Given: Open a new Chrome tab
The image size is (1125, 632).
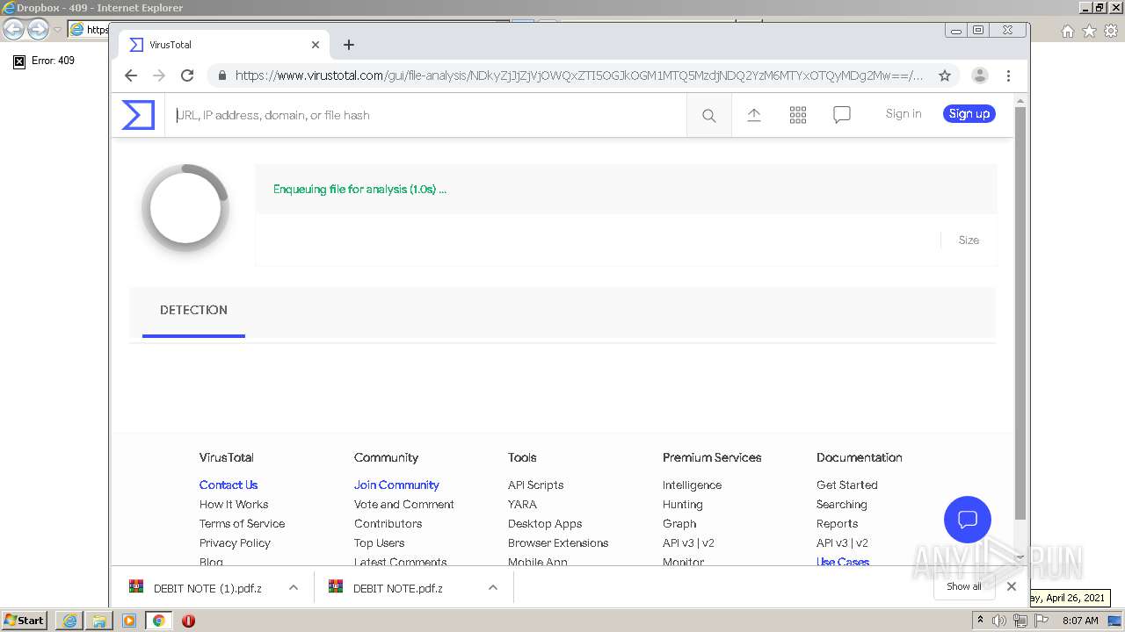Looking at the screenshot, I should (349, 45).
